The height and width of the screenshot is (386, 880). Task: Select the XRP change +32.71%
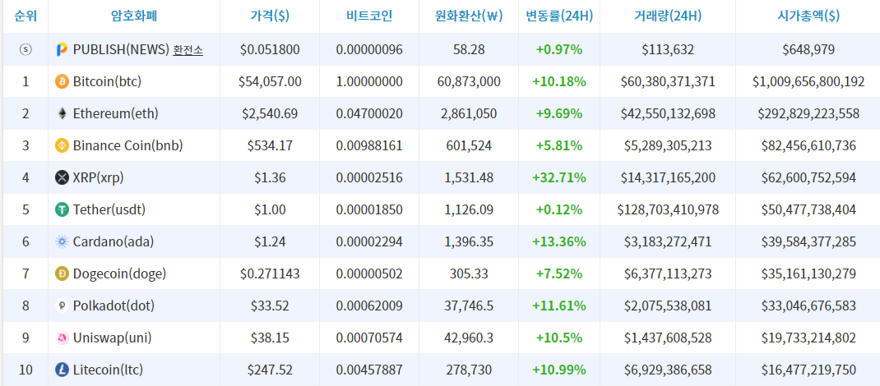coord(559,178)
